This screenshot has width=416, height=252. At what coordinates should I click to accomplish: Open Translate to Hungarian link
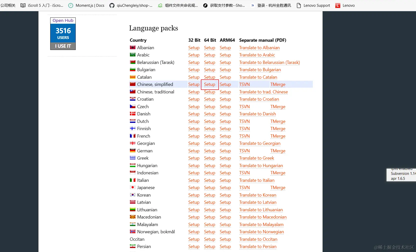pos(261,166)
